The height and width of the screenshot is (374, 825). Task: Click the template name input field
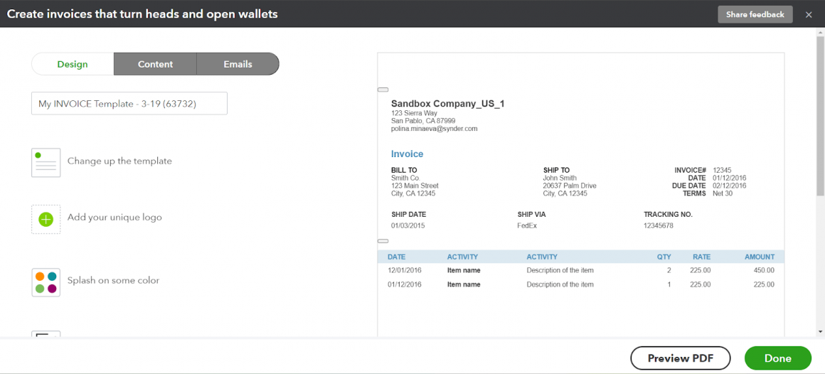click(129, 104)
